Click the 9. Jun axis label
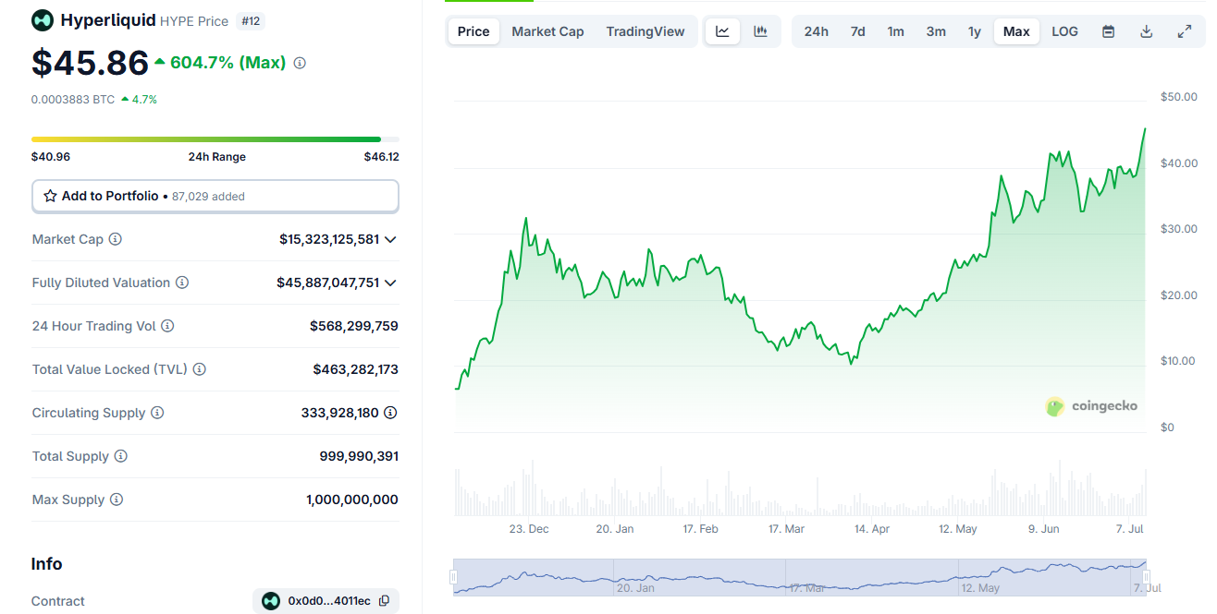The height and width of the screenshot is (614, 1217). [1043, 529]
